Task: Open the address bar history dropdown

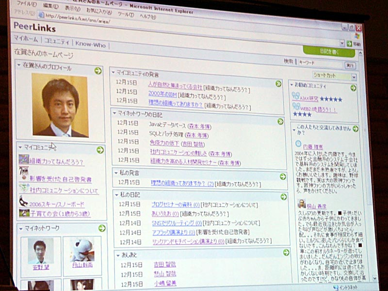Action: pyautogui.click(x=342, y=43)
